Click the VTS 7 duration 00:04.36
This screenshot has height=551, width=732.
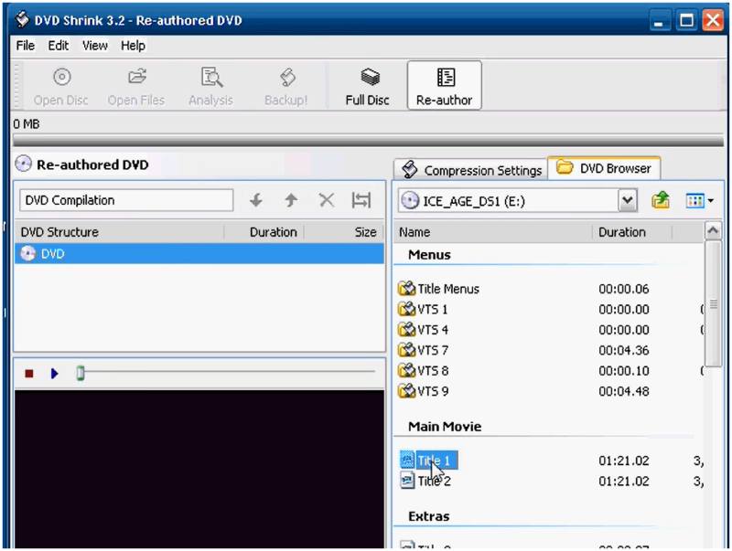624,351
